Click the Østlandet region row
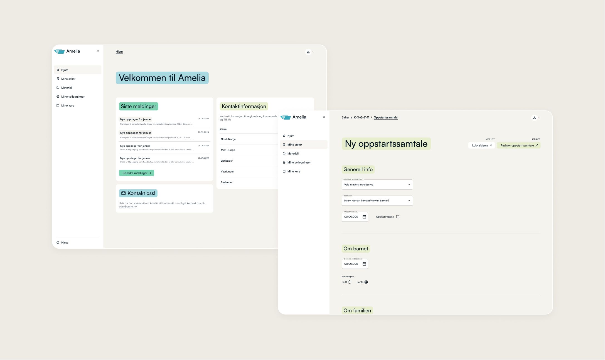The height and width of the screenshot is (360, 605). 249,161
